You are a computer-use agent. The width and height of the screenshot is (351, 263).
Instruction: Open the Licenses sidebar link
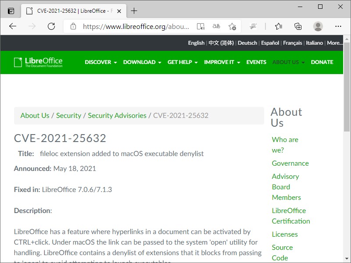coord(285,235)
